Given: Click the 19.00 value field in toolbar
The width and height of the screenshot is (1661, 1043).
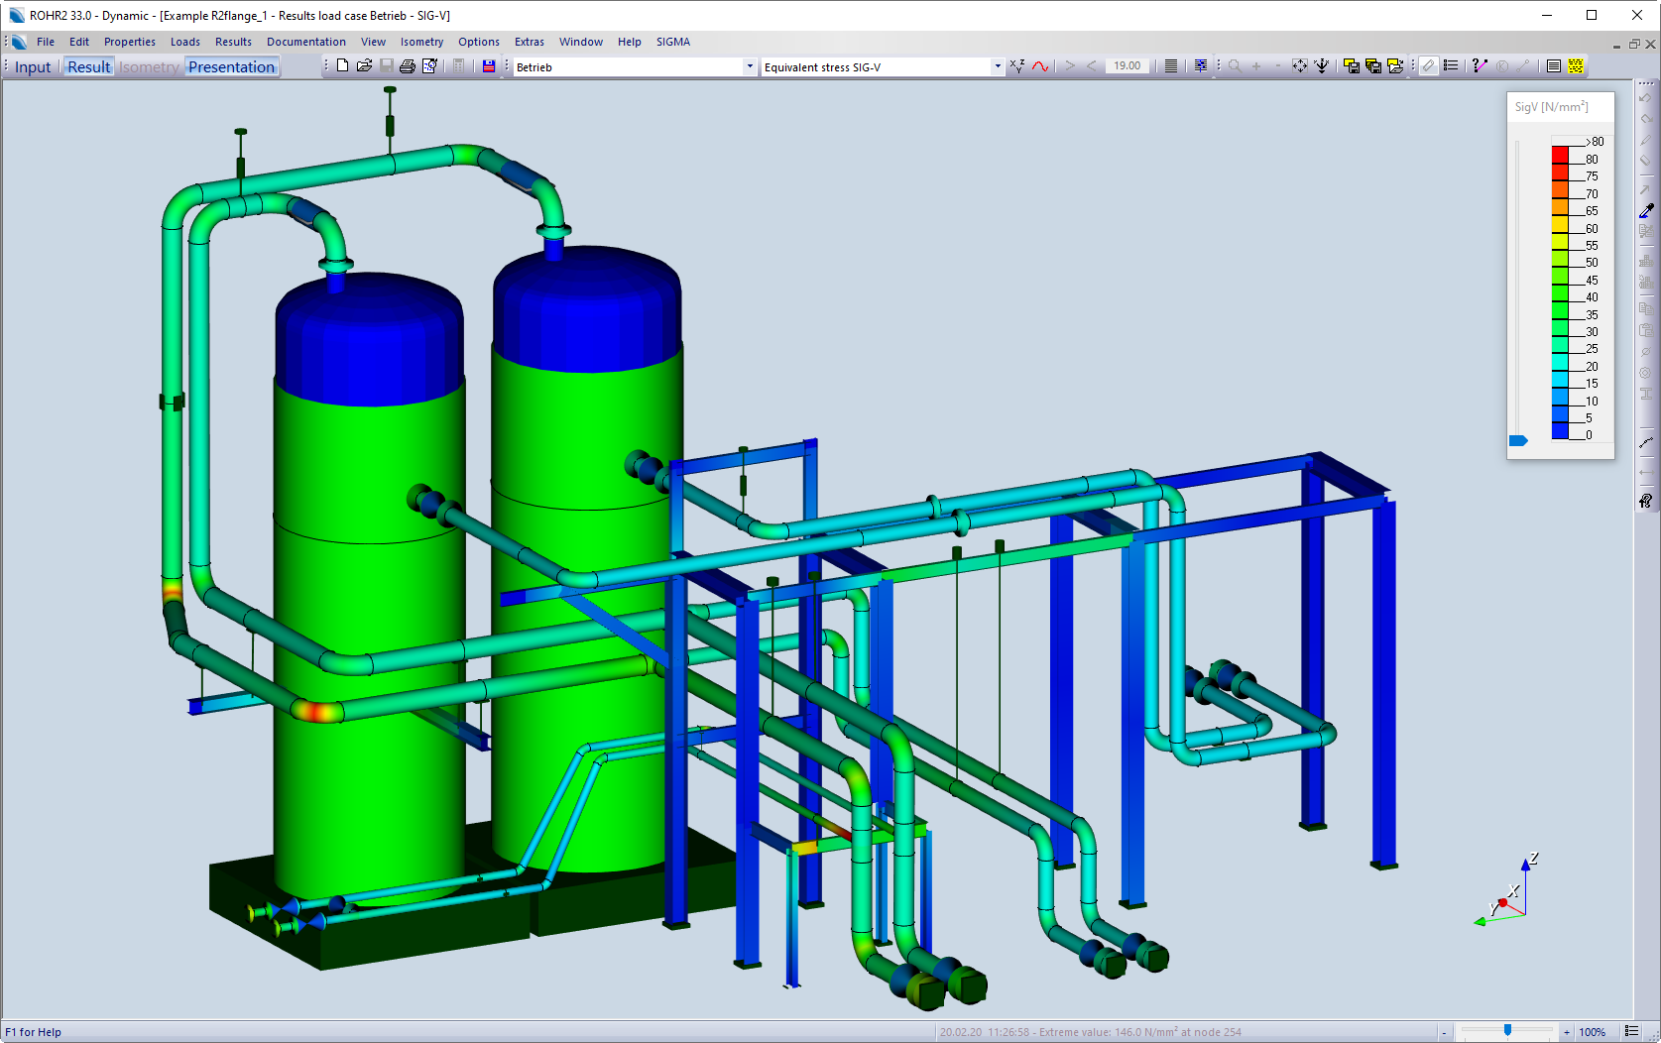Looking at the screenshot, I should (1127, 66).
